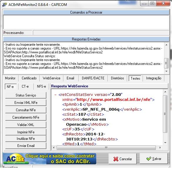172x172 pixels.
Task: Open the DANFE/DACTE tab
Action: [x=93, y=78]
